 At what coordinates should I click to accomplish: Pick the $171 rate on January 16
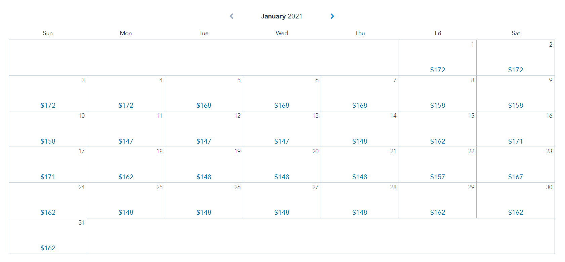coord(515,141)
